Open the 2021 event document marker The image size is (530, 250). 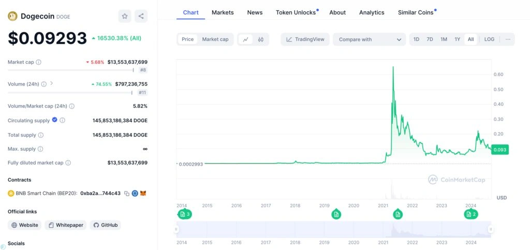click(x=398, y=214)
